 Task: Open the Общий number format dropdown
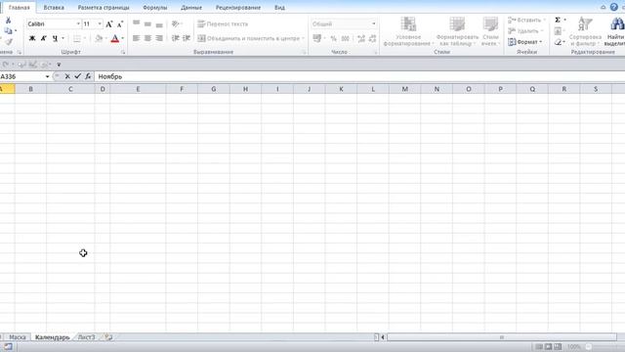tap(373, 23)
